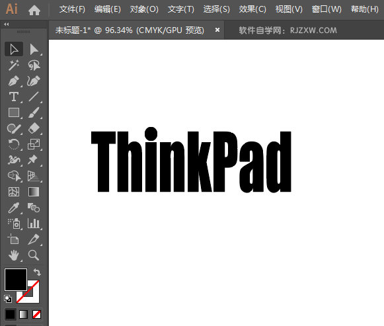Viewport: 384px width, 326px height.
Task: Select the Pen tool
Action: pyautogui.click(x=14, y=81)
